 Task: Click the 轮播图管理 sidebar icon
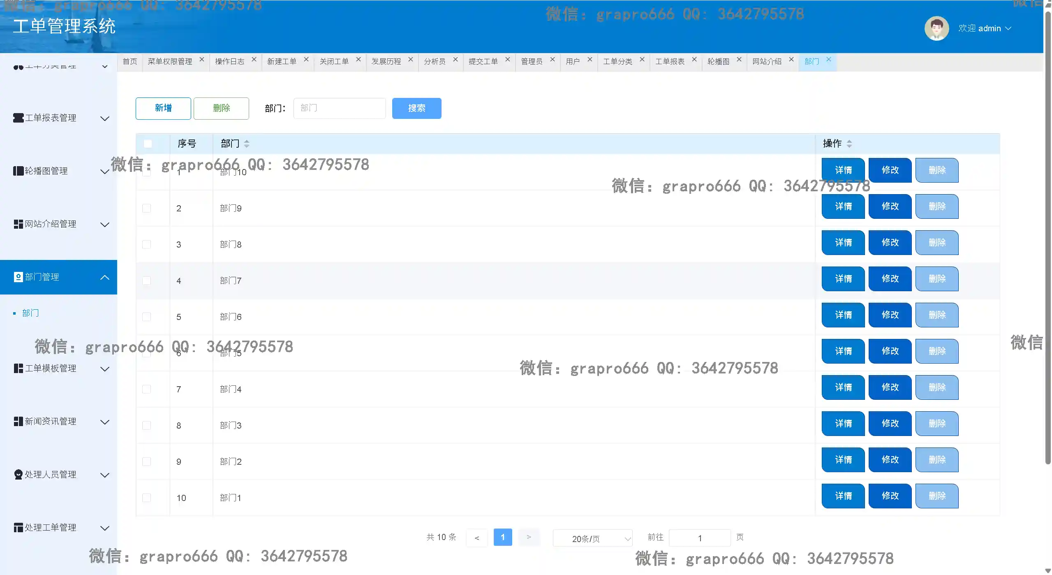(x=18, y=171)
